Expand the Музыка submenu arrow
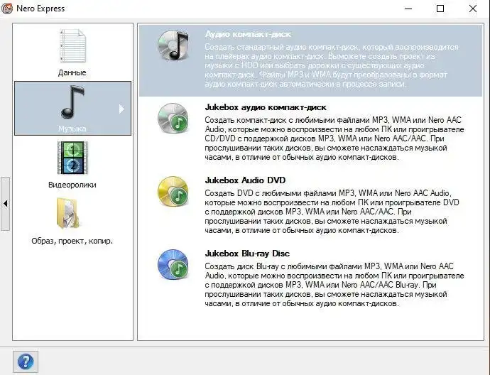This screenshot has width=490, height=375. 121,109
